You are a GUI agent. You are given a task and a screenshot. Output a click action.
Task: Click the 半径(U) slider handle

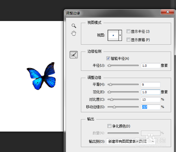click(109, 66)
